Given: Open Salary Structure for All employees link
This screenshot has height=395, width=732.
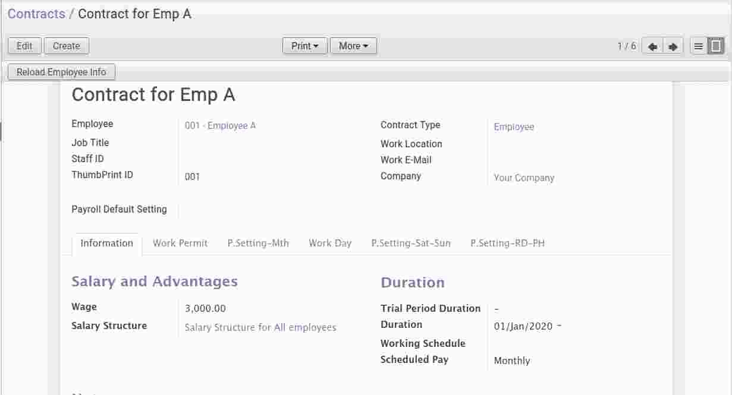Looking at the screenshot, I should coord(260,327).
